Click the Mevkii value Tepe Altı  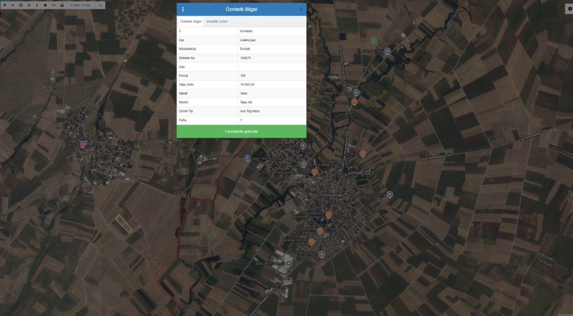[x=272, y=102]
